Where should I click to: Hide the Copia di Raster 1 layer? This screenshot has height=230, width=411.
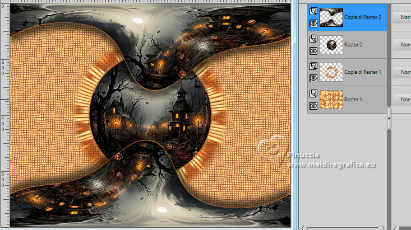[x=313, y=78]
